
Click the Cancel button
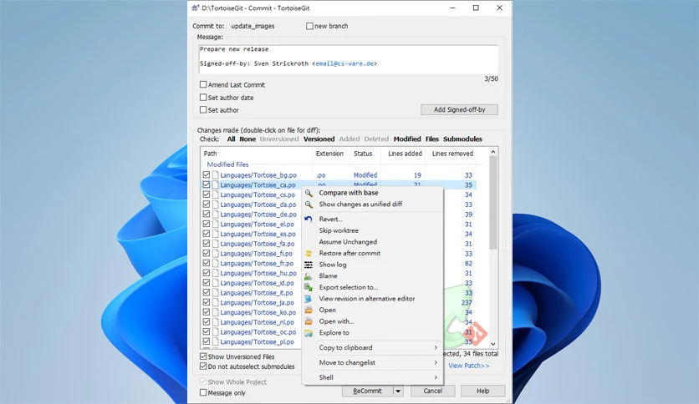click(433, 391)
